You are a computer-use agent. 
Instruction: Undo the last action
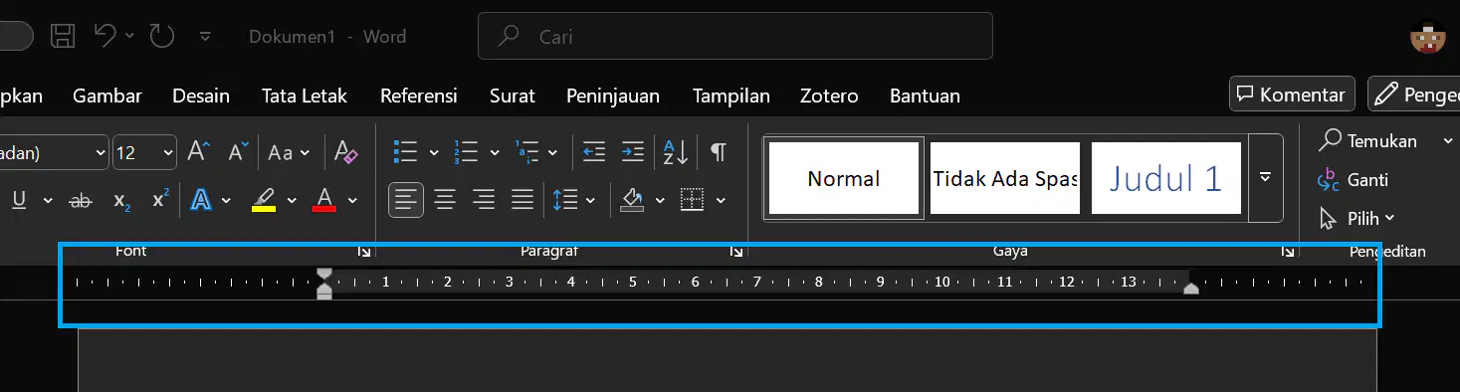[x=105, y=36]
